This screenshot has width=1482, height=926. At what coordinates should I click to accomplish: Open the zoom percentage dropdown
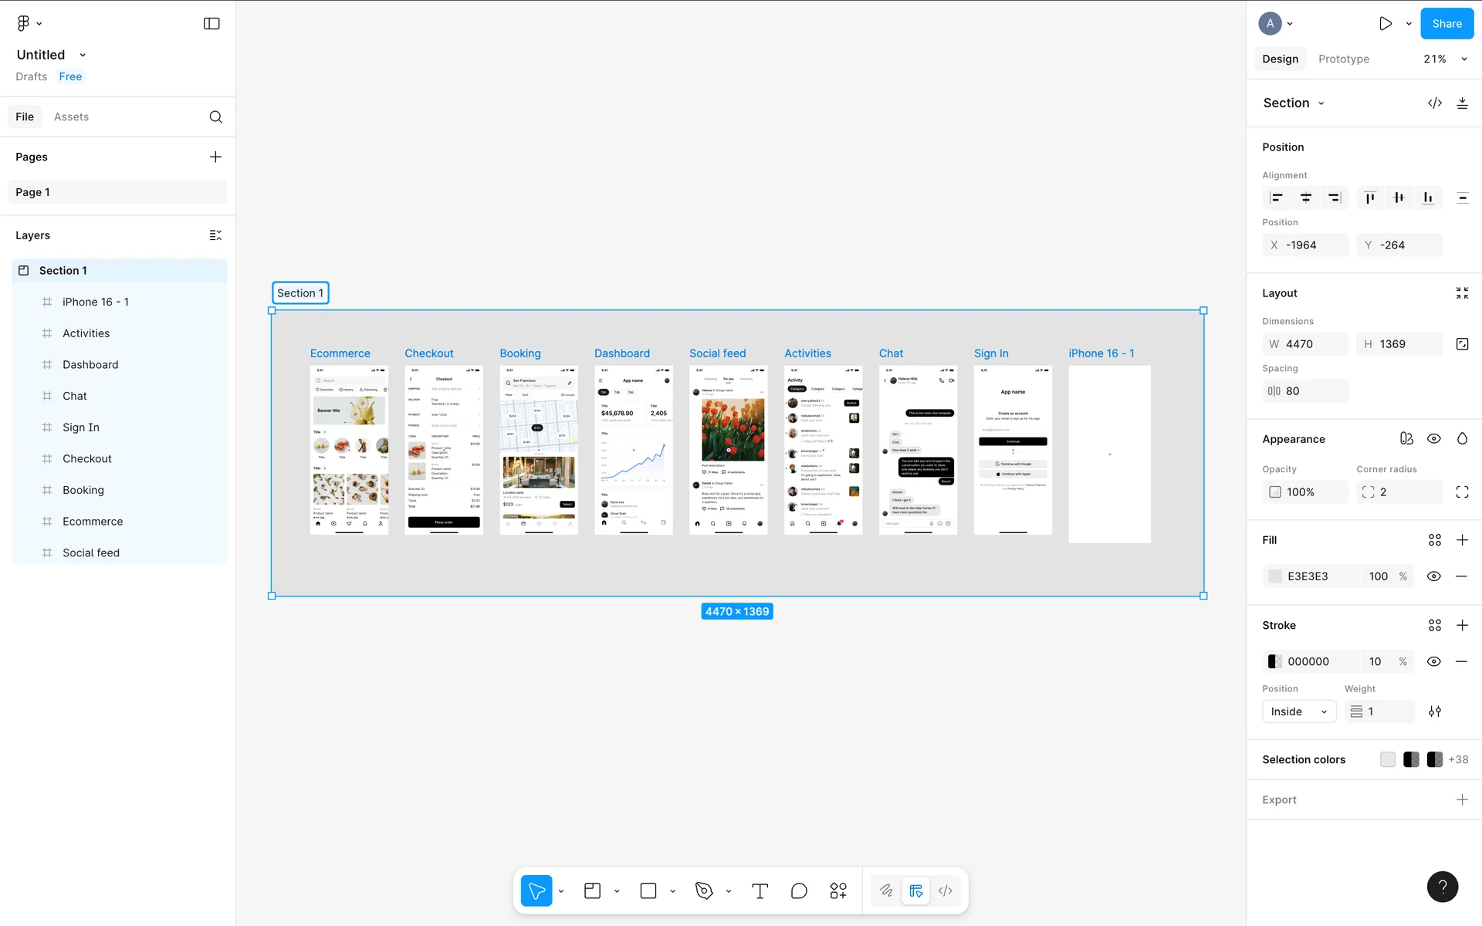(1444, 59)
